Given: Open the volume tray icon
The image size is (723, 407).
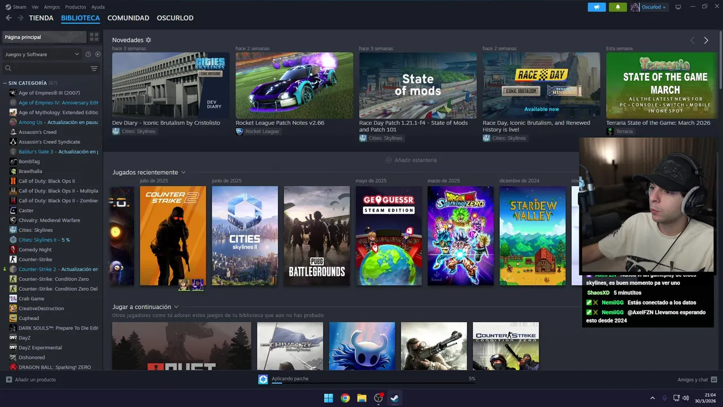Looking at the screenshot, I should pyautogui.click(x=686, y=398).
